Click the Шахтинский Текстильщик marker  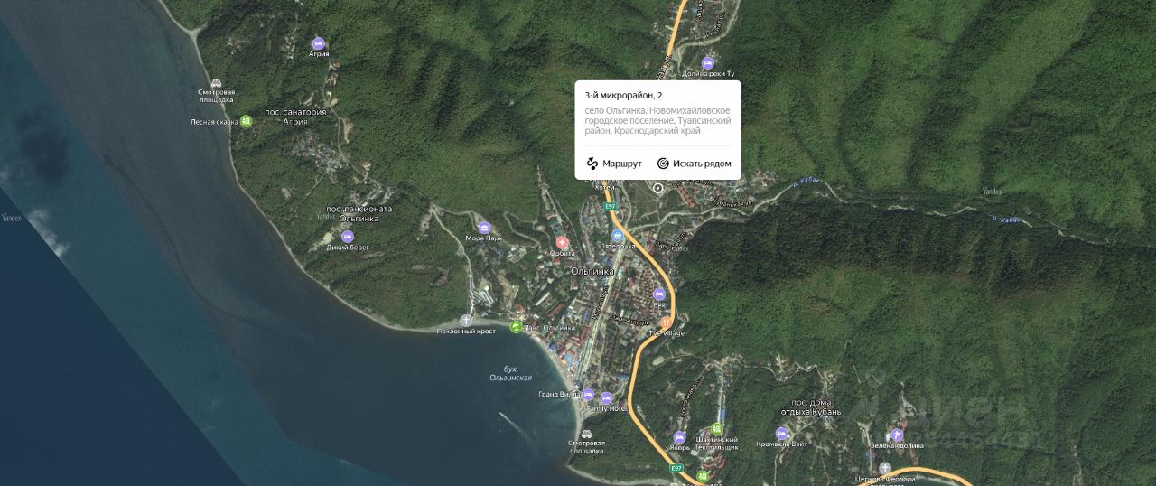click(717, 429)
